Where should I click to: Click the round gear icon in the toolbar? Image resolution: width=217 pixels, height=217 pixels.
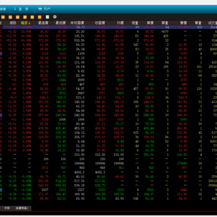(55, 17)
